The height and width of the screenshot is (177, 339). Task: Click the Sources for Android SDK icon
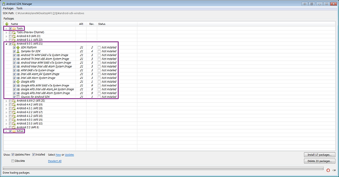(x=18, y=97)
